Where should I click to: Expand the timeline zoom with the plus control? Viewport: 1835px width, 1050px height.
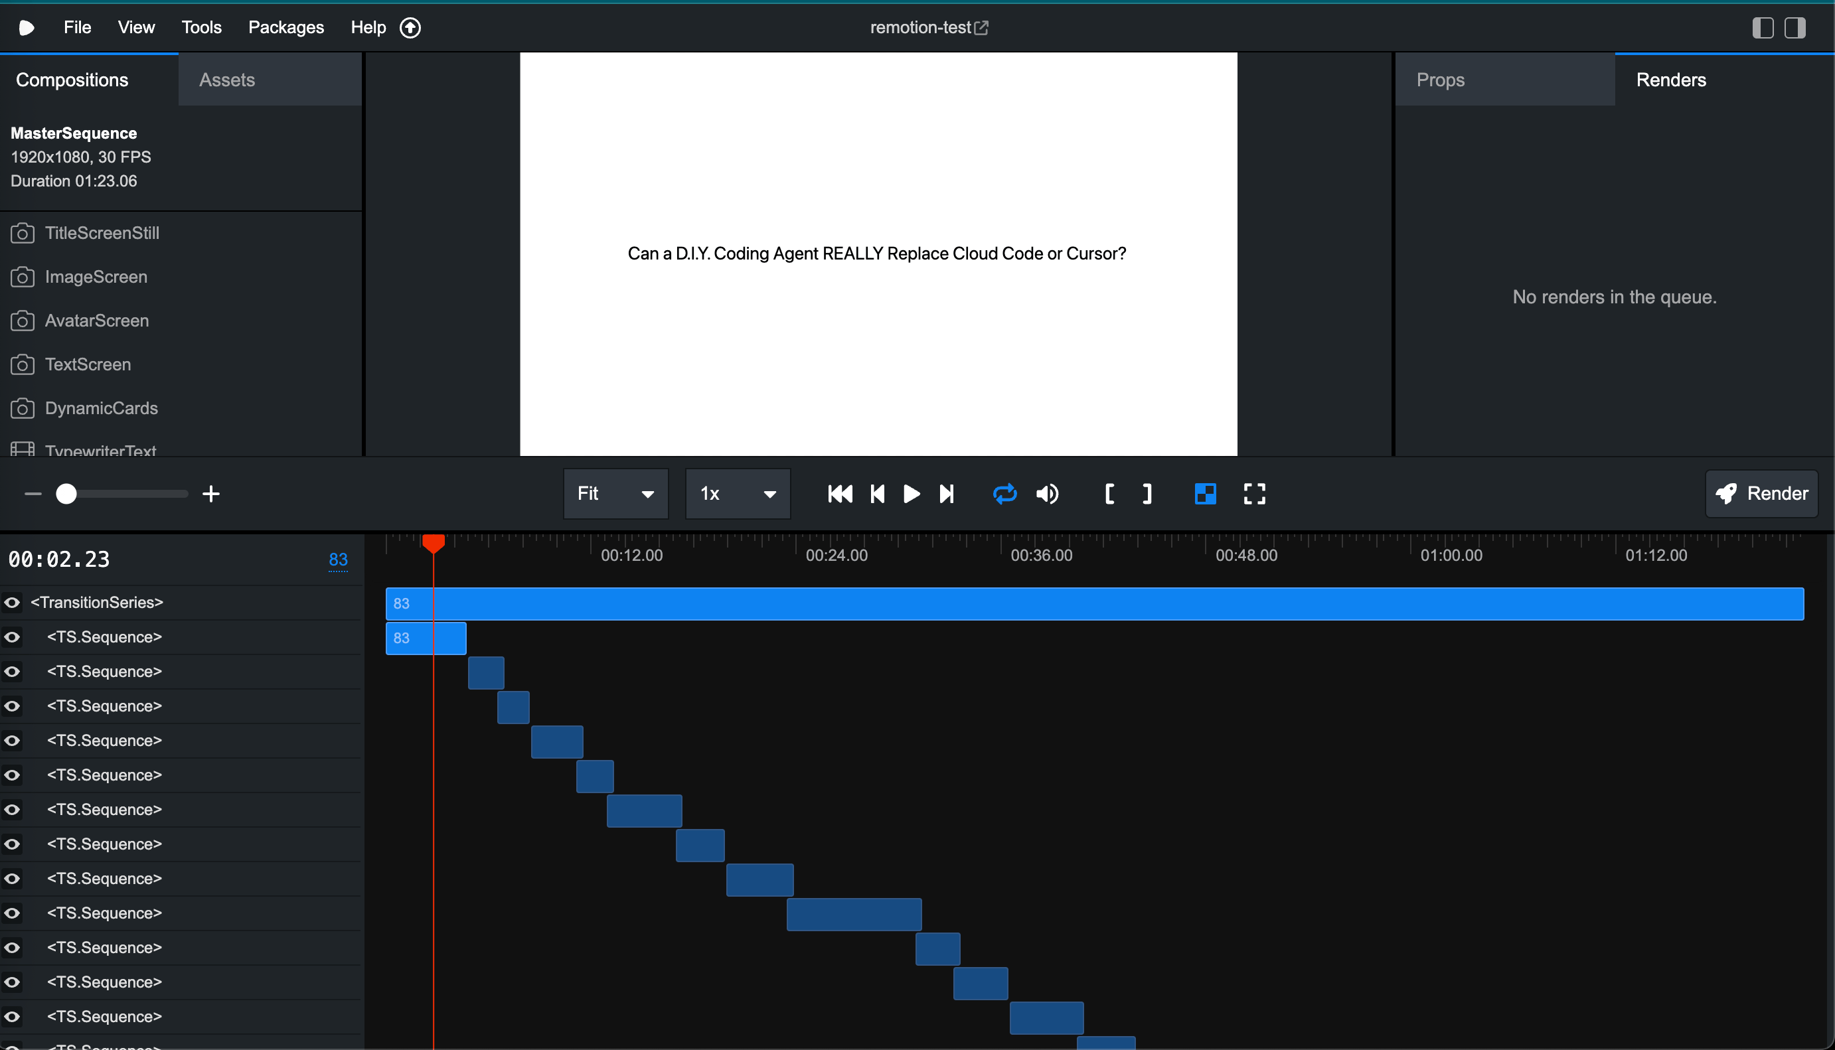coord(211,493)
